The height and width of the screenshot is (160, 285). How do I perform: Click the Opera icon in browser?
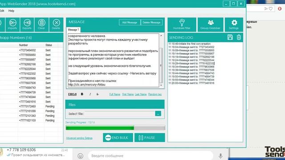coord(280,8)
